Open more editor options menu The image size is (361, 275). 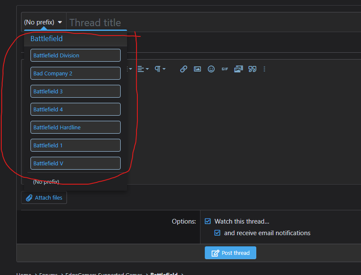(264, 69)
